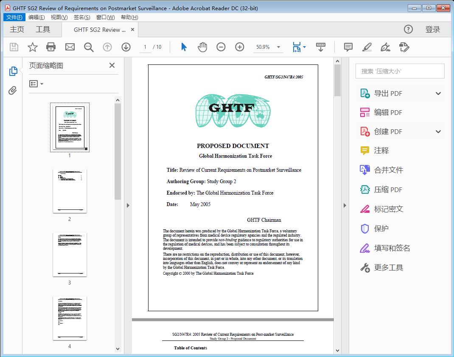Show the page thumbnails panel icon
454x357 pixels.
coord(13,71)
